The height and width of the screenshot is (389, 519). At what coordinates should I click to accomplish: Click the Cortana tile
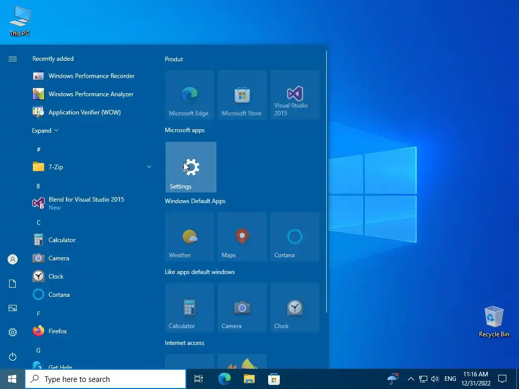tap(295, 237)
